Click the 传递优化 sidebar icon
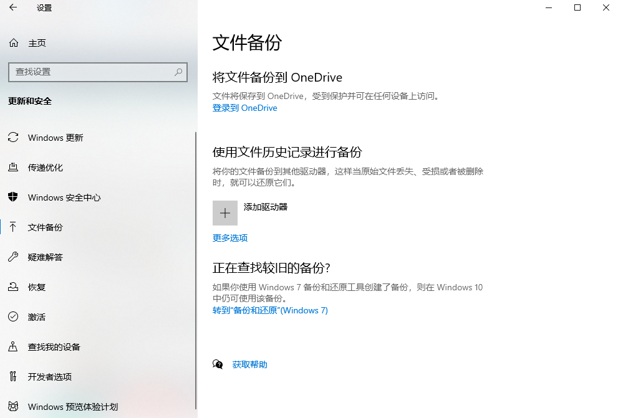 (13, 168)
